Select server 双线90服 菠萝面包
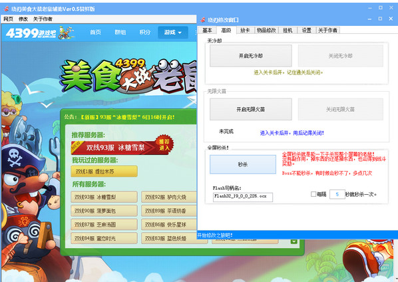This screenshot has width=398, height=282. pos(104,211)
